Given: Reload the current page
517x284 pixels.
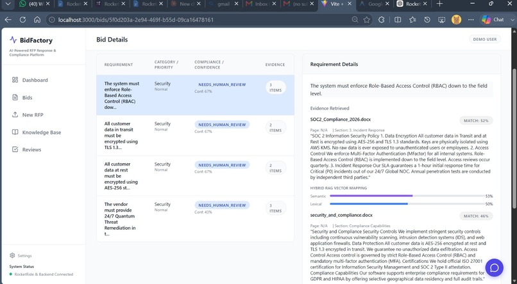Looking at the screenshot, I should tap(22, 20).
